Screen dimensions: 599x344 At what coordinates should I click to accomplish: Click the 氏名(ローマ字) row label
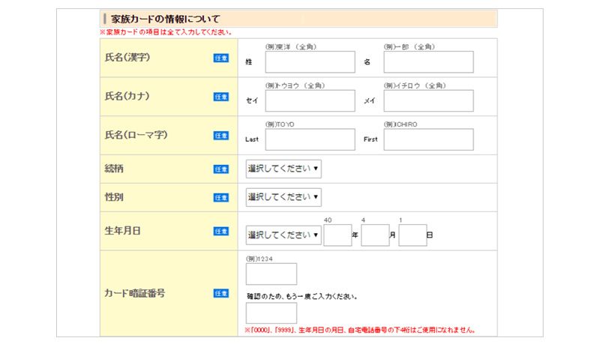click(x=136, y=135)
